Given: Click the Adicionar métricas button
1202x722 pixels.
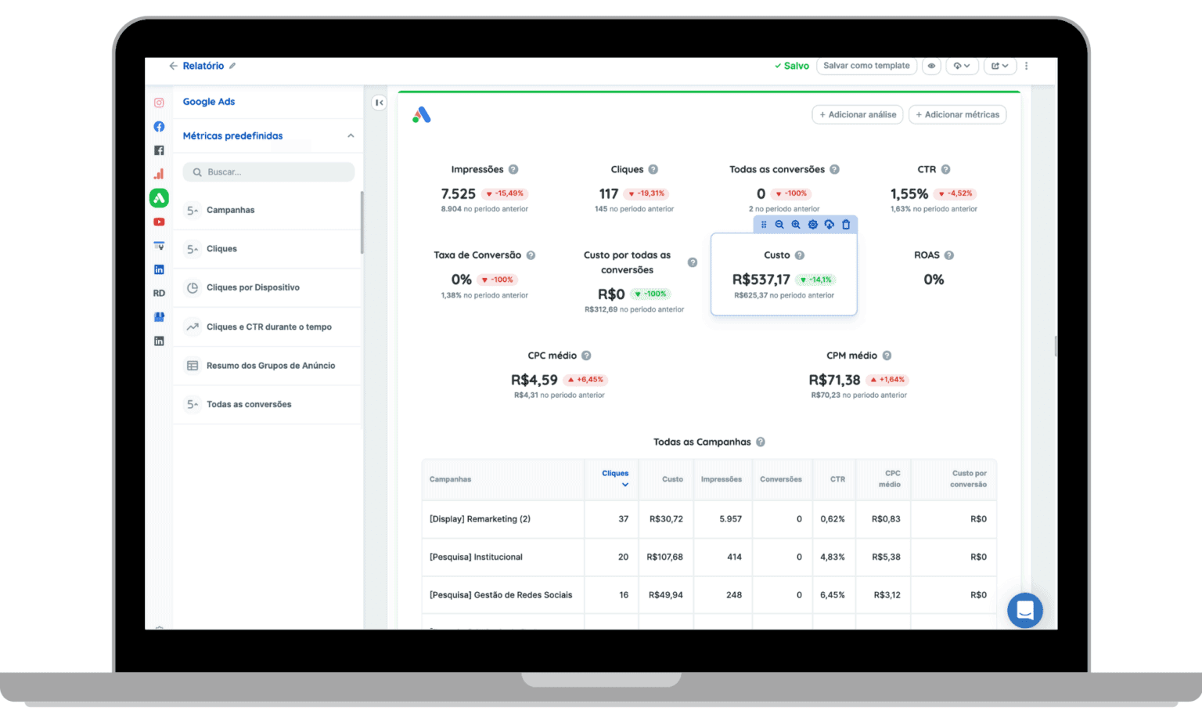Looking at the screenshot, I should (957, 114).
